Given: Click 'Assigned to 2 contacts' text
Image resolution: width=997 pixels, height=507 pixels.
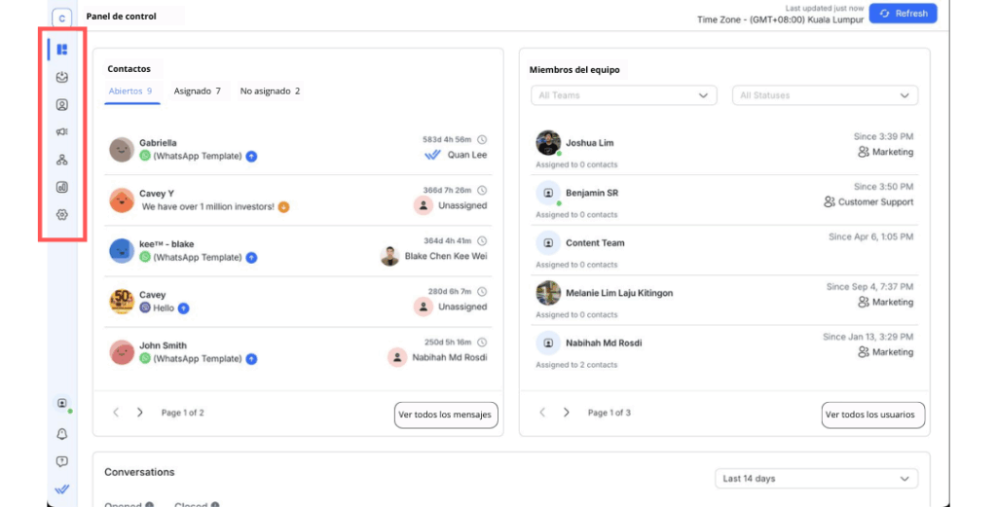Looking at the screenshot, I should coord(576,365).
